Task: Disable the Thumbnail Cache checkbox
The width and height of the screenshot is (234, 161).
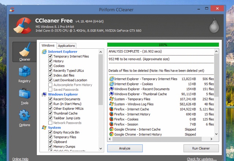Action: (50, 113)
